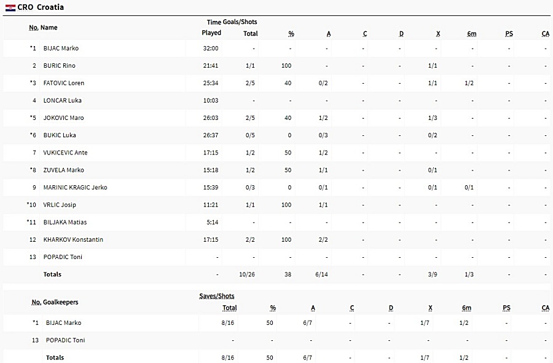Click the Totals row 10/26 value
The width and height of the screenshot is (553, 363).
(247, 274)
